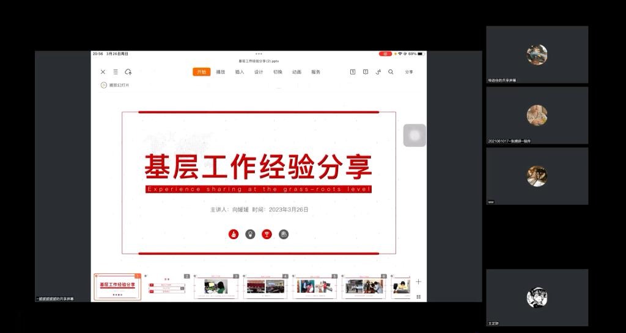The height and width of the screenshot is (333, 626).
Task: Click the slide title 基层工作经验分享
Action: click(258, 167)
